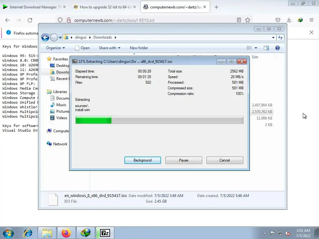The image size is (319, 239).
Task: Launch Internet Explorer from taskbar
Action: pyautogui.click(x=28, y=233)
